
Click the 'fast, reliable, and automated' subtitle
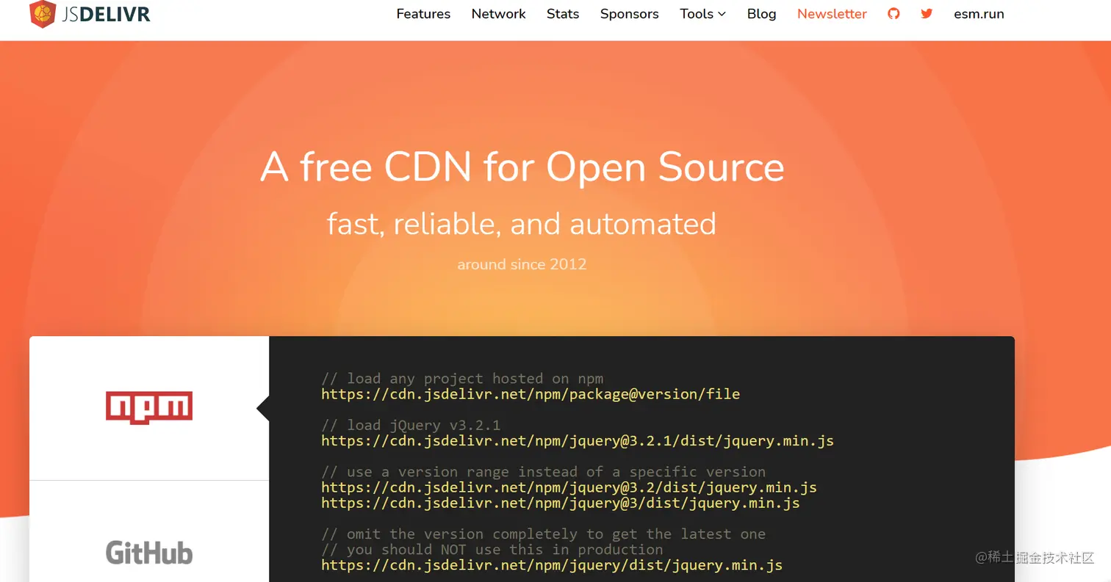[522, 224]
